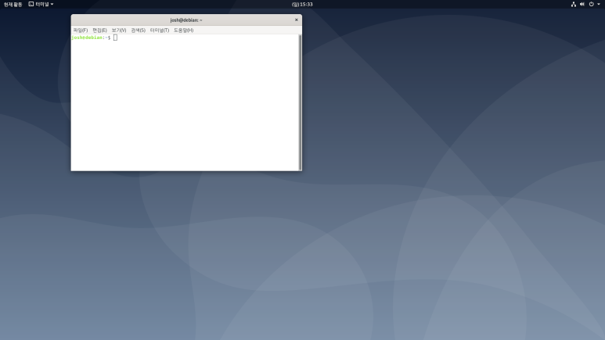The width and height of the screenshot is (605, 340).
Task: Open the 도움말(H) help menu
Action: [183, 30]
